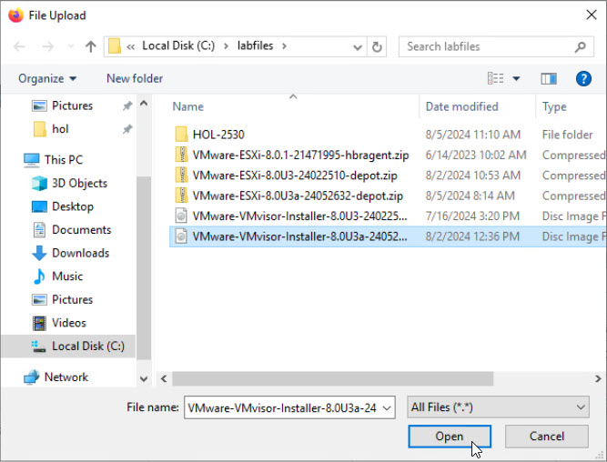Viewport: 607px width, 462px height.
Task: Select pinned Pictures in Quick access
Action: (x=73, y=105)
